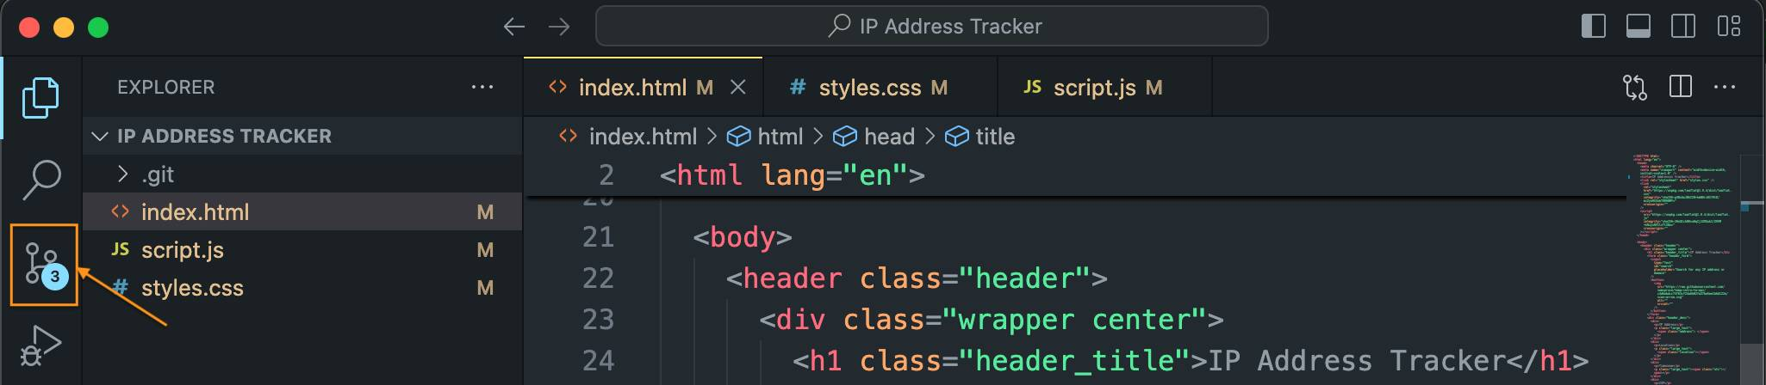The image size is (1766, 385).
Task: Switch to the styles.css editor tab
Action: click(x=880, y=87)
